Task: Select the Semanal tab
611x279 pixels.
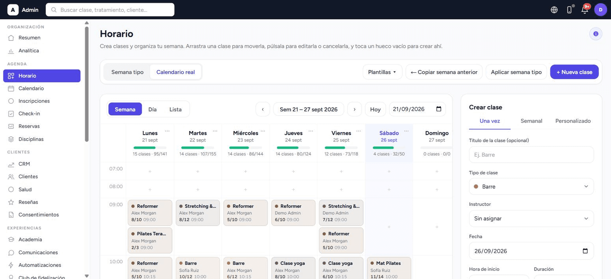Action: coord(531,121)
